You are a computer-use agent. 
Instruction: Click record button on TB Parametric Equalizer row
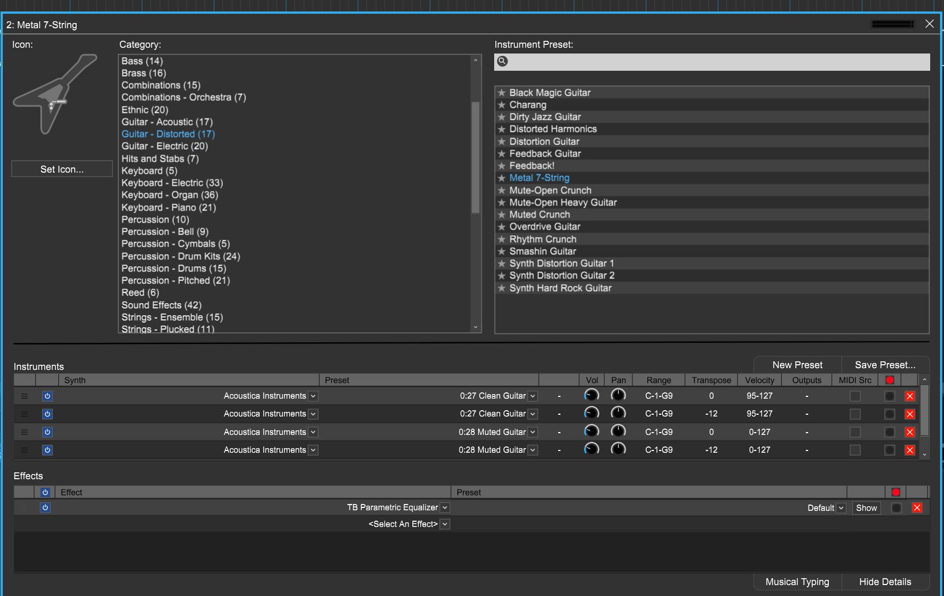click(x=896, y=507)
